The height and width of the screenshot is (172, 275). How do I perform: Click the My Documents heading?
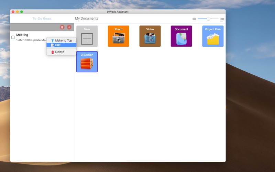(x=87, y=19)
